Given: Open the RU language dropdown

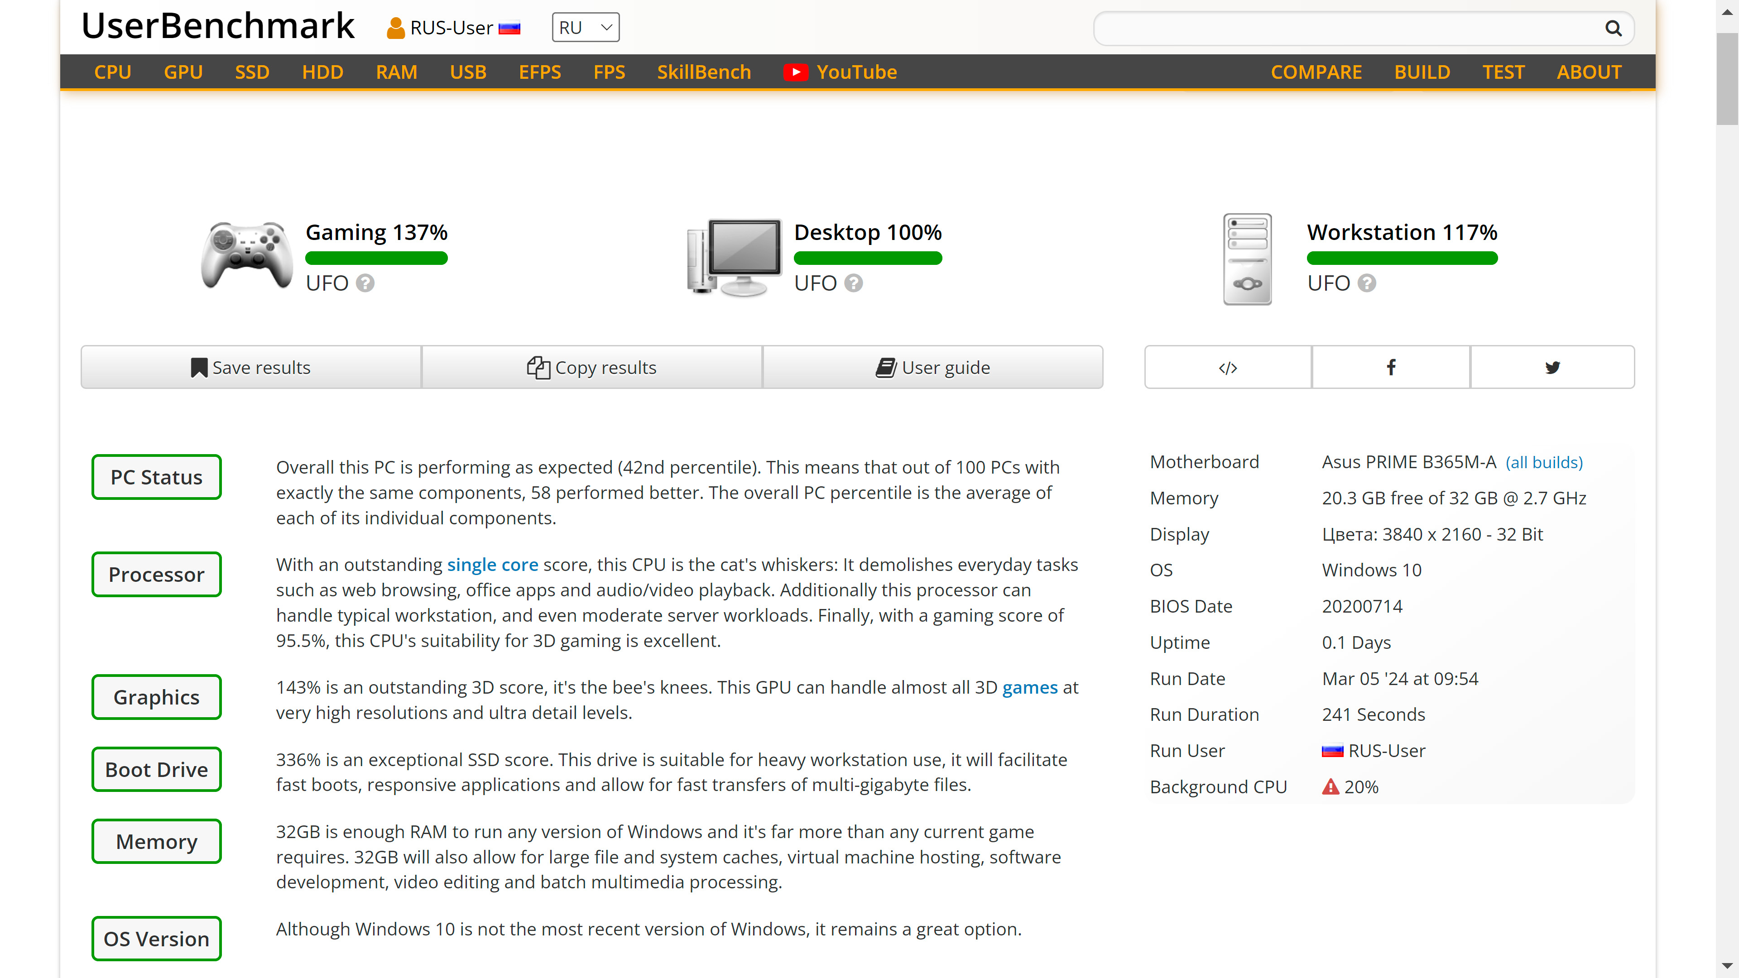Looking at the screenshot, I should pyautogui.click(x=585, y=26).
